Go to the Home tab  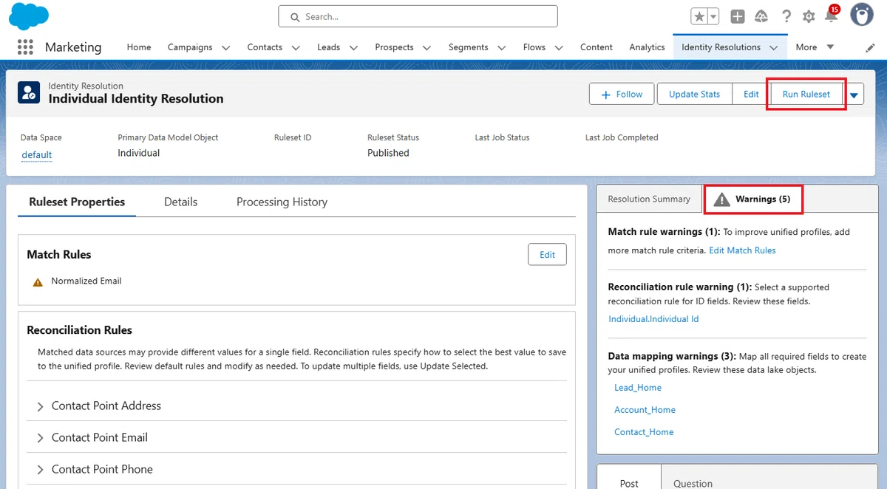[x=139, y=47]
